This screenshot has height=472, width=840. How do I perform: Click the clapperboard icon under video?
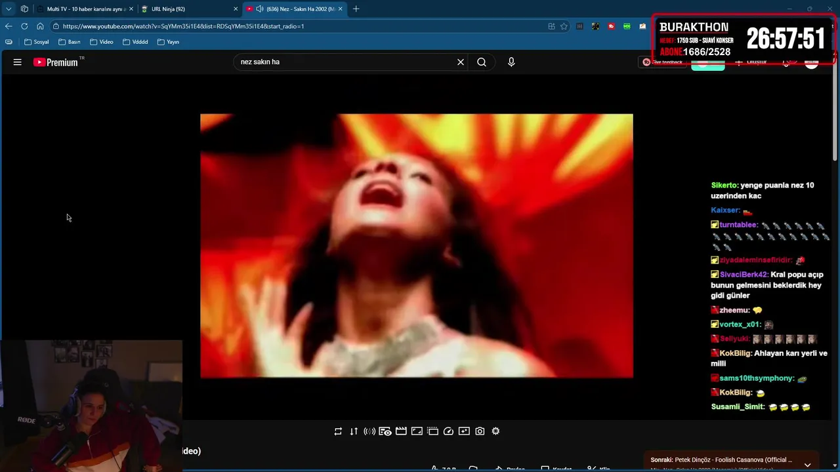coord(401,431)
